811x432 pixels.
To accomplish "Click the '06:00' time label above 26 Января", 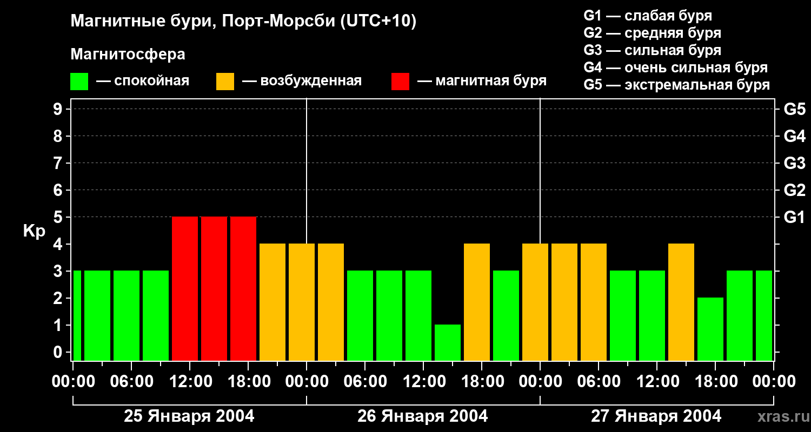I will (x=364, y=381).
